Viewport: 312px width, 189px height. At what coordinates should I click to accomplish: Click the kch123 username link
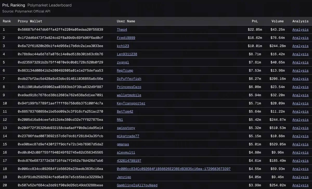(x=123, y=46)
